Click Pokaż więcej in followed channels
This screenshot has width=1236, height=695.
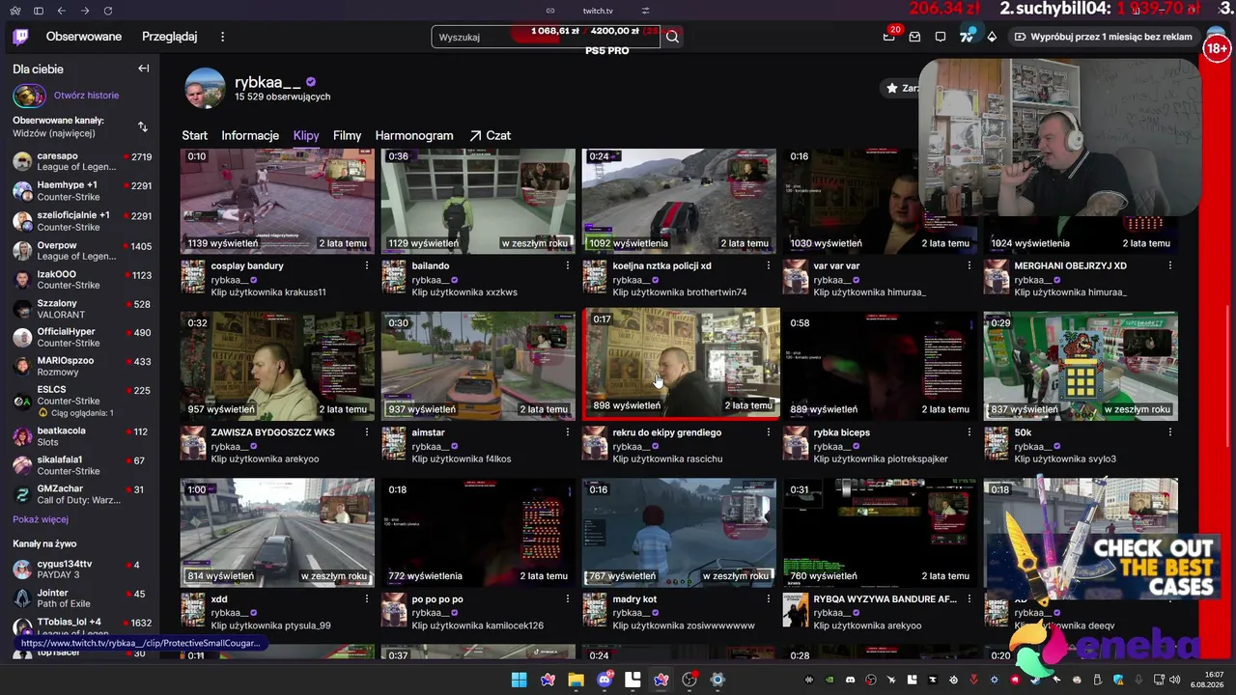41,519
